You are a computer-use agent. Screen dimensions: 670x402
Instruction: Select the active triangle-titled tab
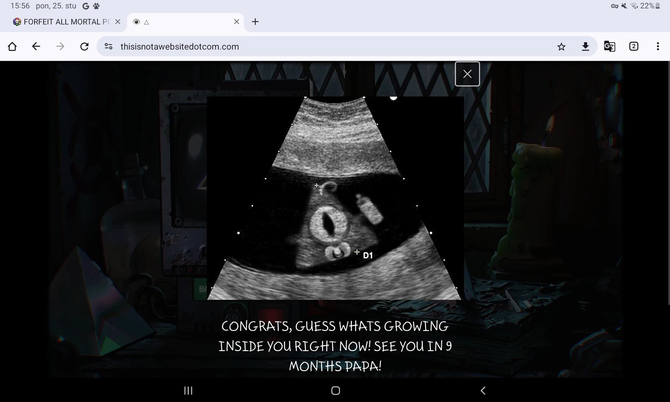pyautogui.click(x=181, y=22)
